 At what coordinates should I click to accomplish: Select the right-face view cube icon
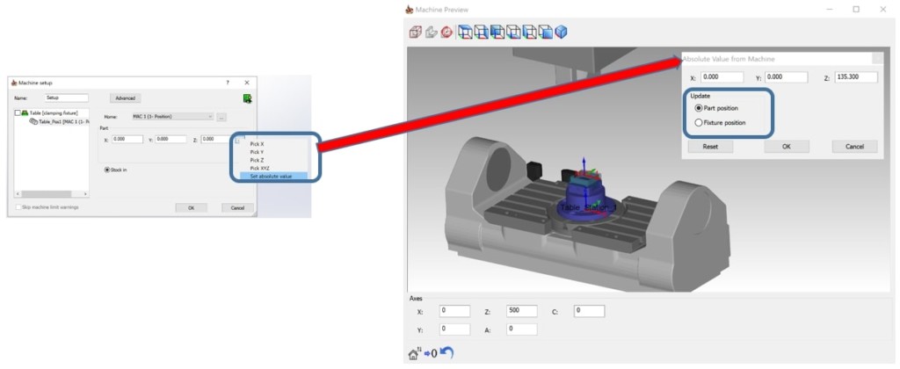tap(482, 33)
